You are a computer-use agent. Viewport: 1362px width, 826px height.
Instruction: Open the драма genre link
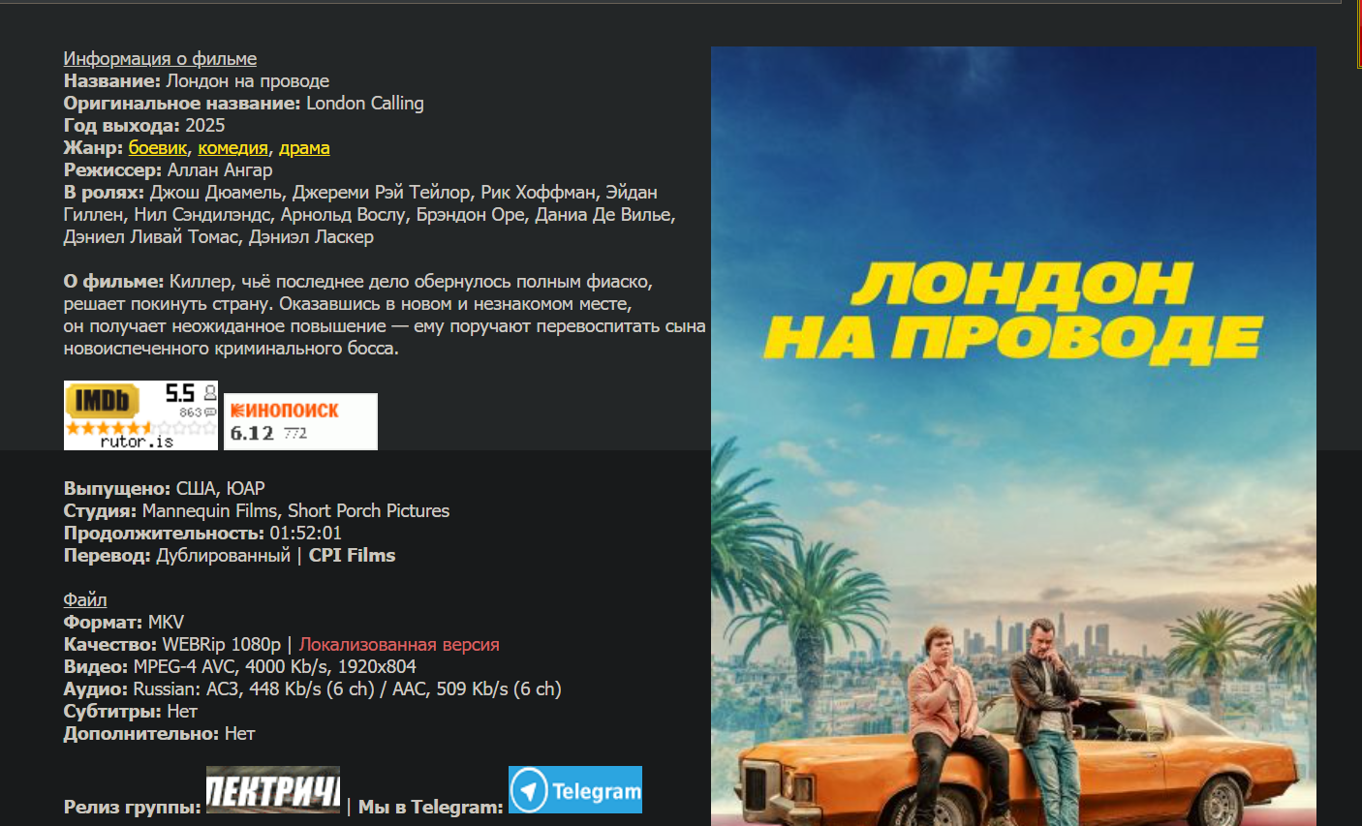click(304, 147)
